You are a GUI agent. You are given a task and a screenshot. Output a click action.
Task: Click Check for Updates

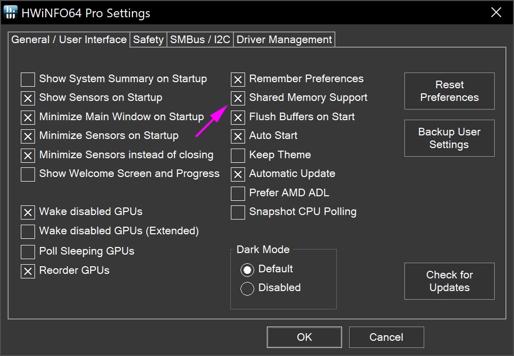[449, 281]
